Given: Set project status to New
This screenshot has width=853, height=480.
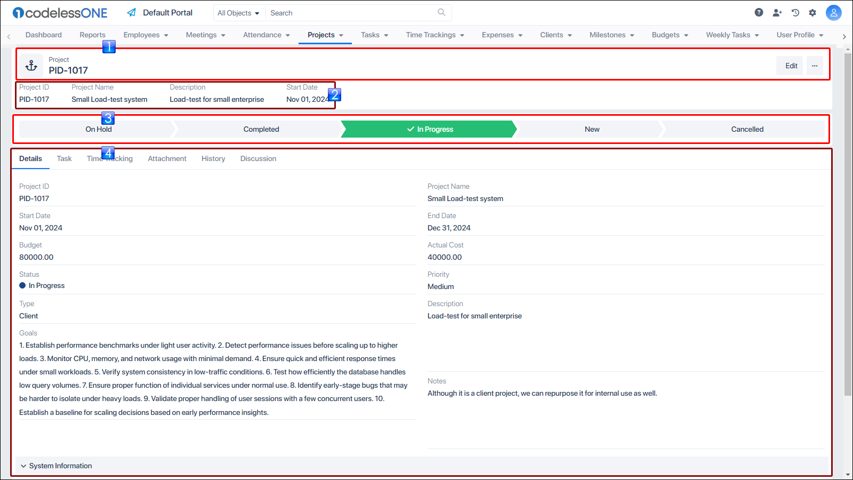Looking at the screenshot, I should (x=592, y=129).
